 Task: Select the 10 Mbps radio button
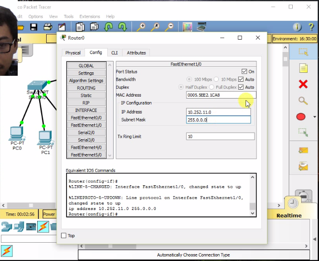tap(216, 79)
